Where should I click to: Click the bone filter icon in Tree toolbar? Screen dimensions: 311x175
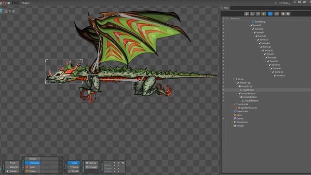(x=246, y=14)
